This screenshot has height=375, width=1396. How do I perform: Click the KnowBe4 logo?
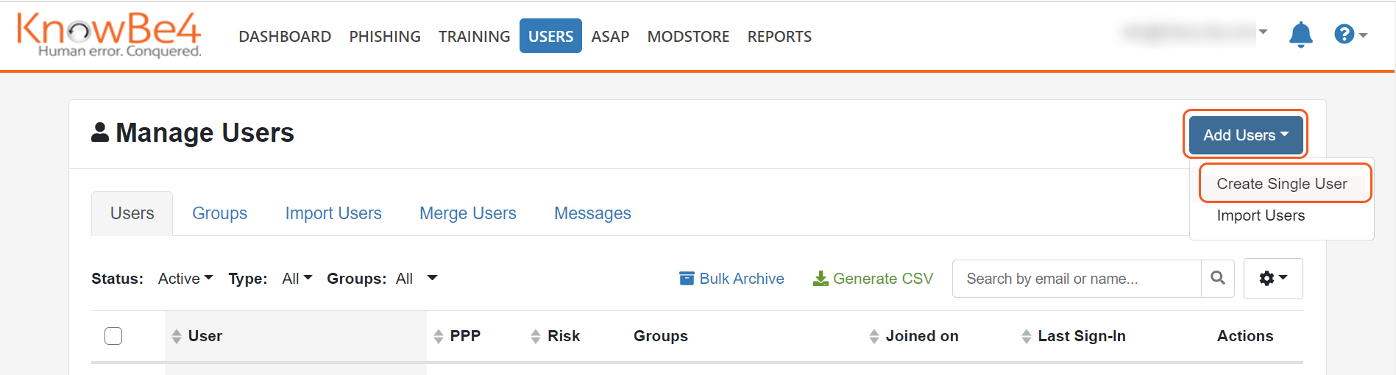coord(109,35)
